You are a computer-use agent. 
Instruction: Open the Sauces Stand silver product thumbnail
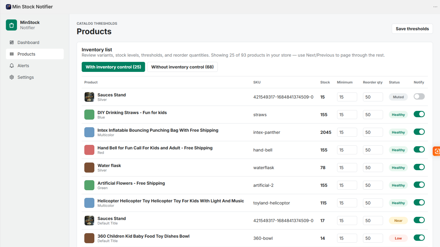coord(89,97)
